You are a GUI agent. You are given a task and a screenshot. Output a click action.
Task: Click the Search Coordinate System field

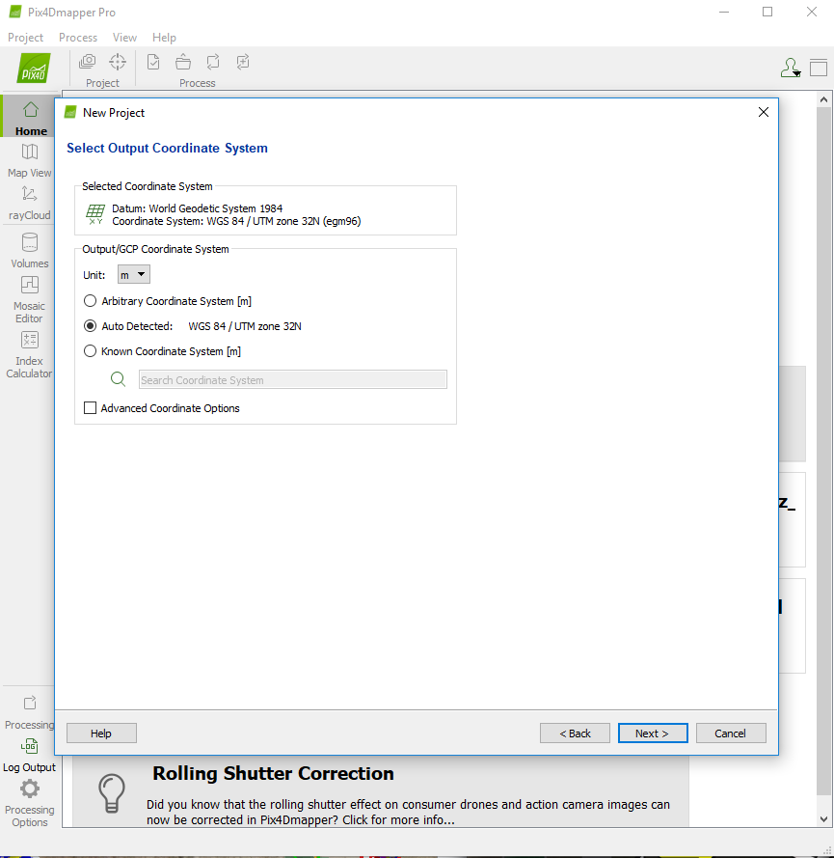coord(292,380)
